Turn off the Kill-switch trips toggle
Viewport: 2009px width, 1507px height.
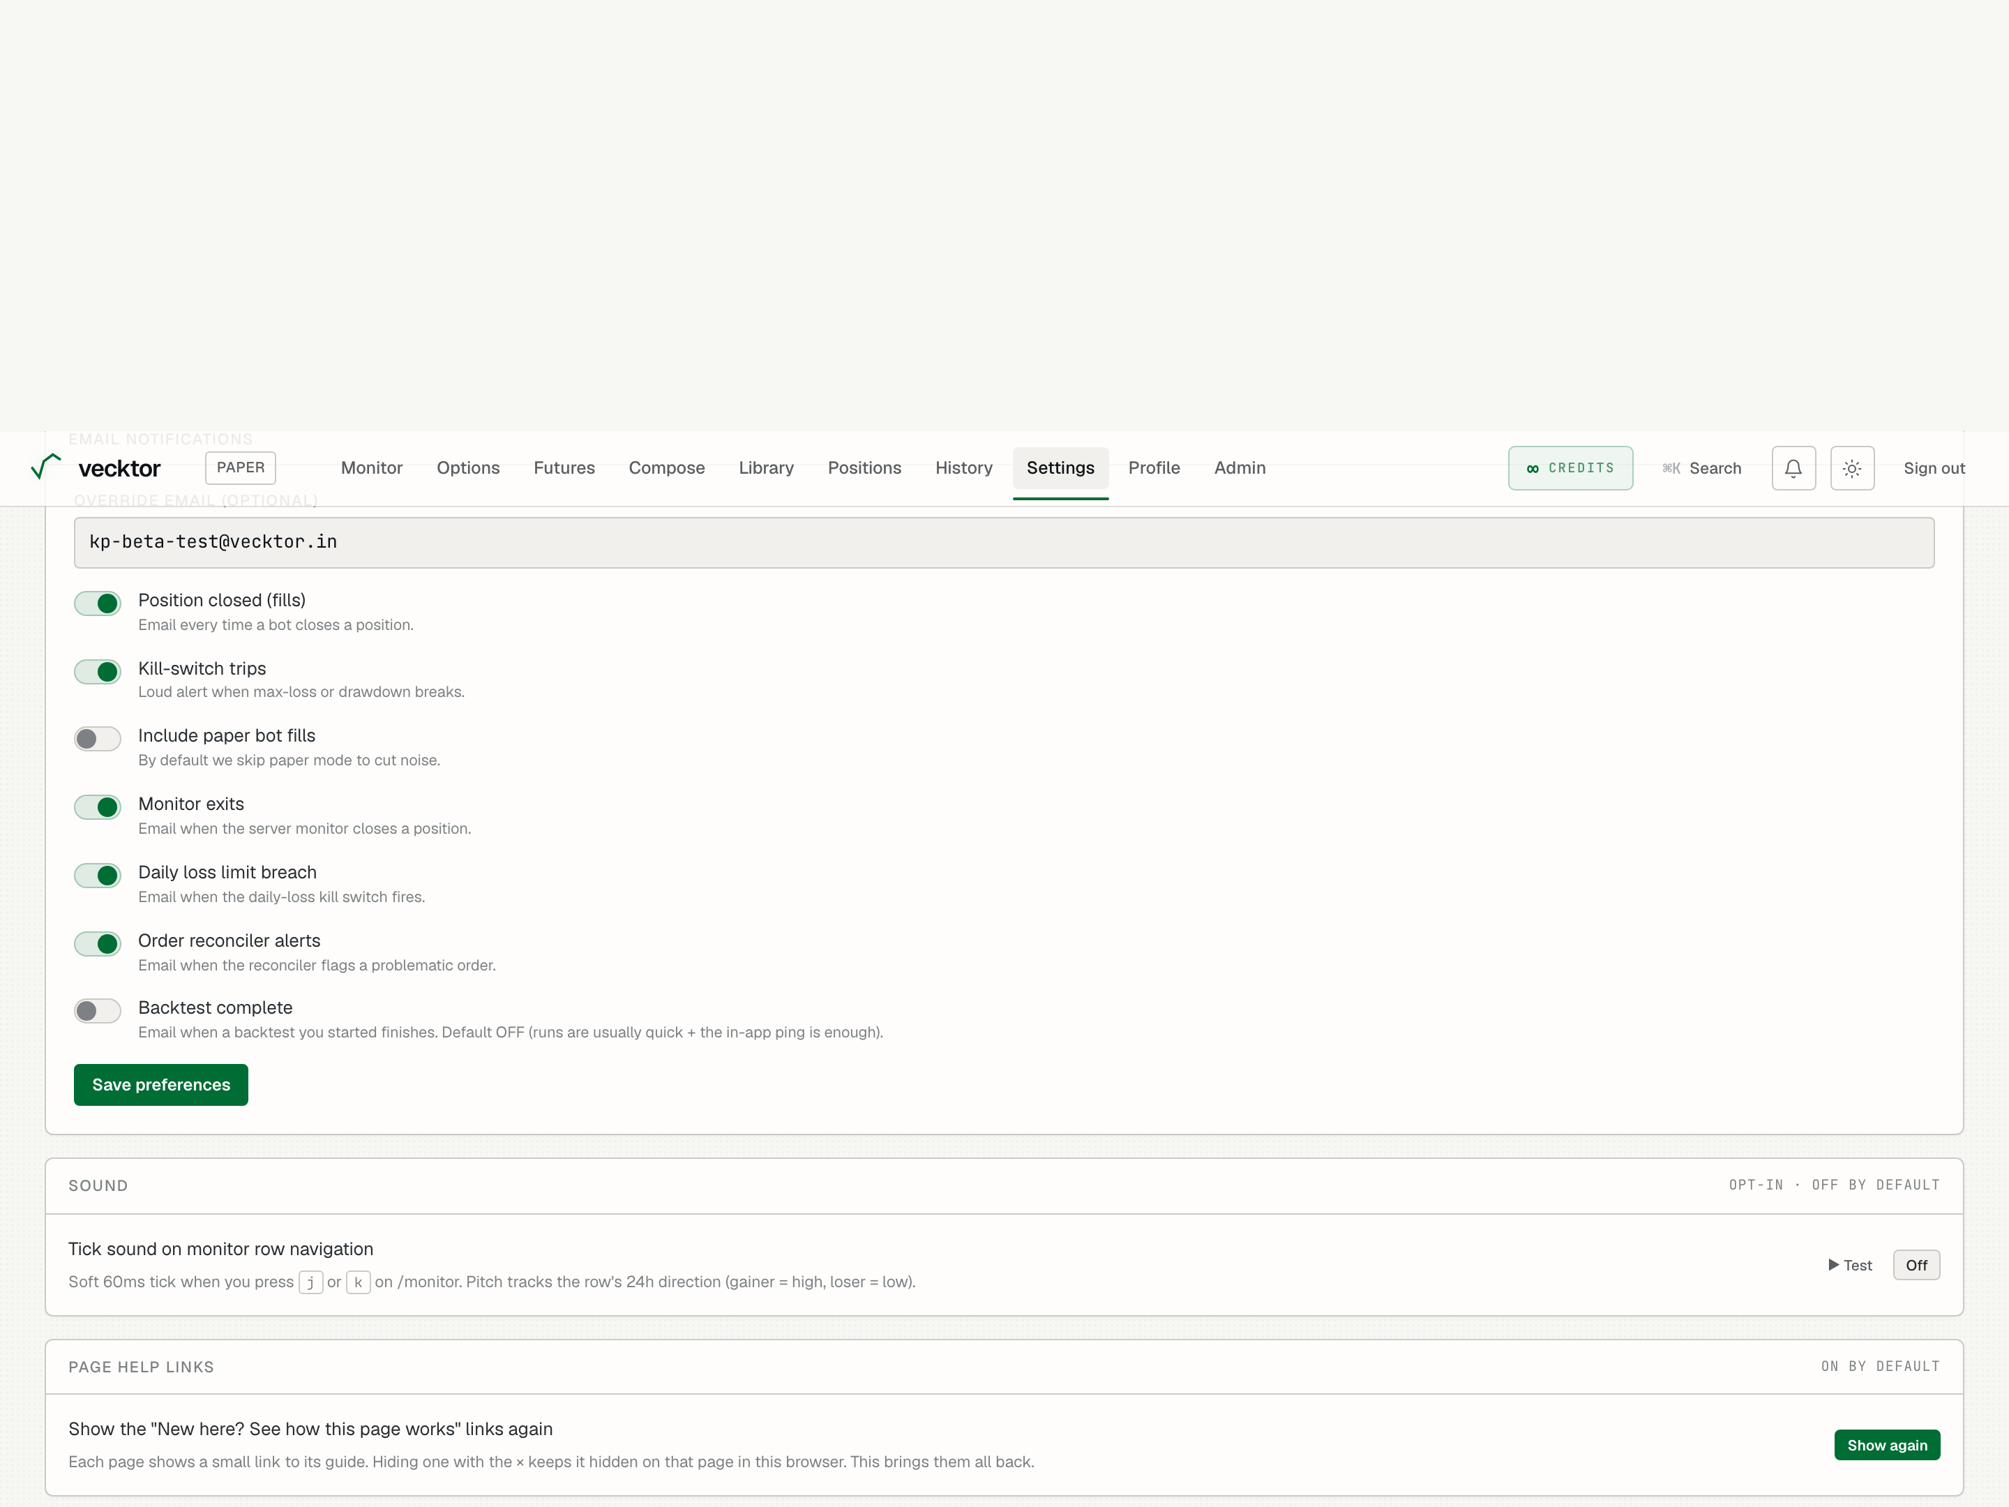coord(97,671)
